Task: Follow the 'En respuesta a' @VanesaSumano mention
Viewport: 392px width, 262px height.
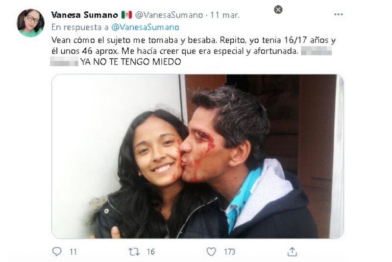Action: pyautogui.click(x=145, y=27)
